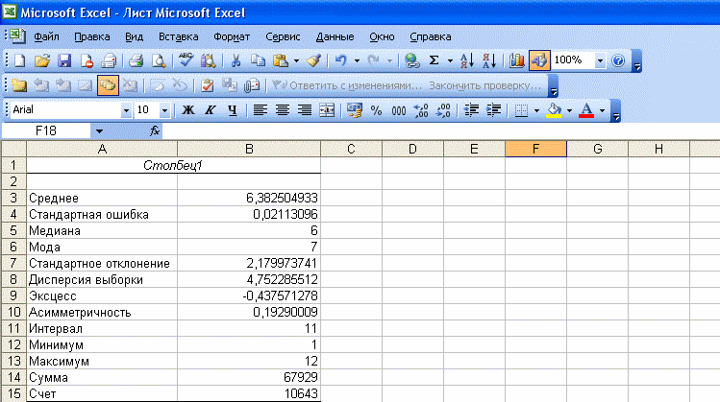Apply thousands separator 000 format
This screenshot has height=402, width=720.
point(399,110)
